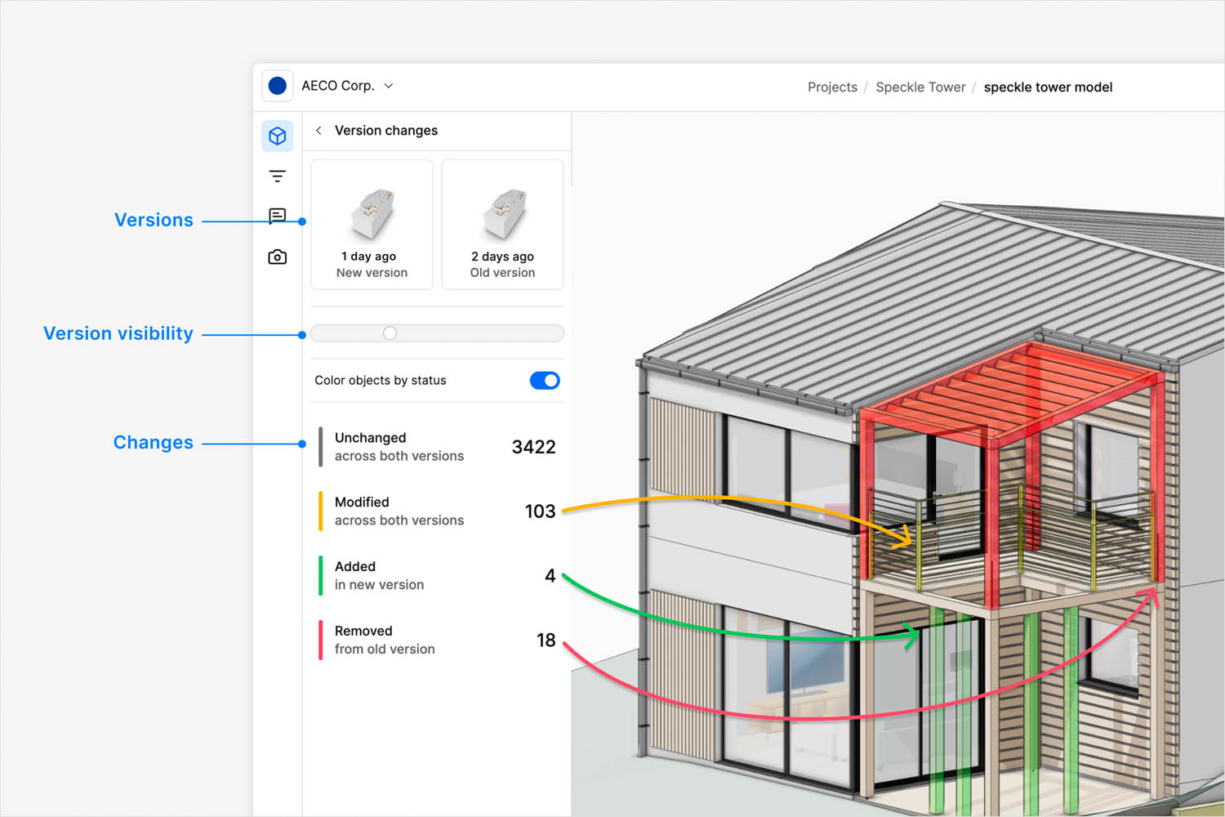
Task: Select the Old version thumbnail card
Action: pos(502,225)
